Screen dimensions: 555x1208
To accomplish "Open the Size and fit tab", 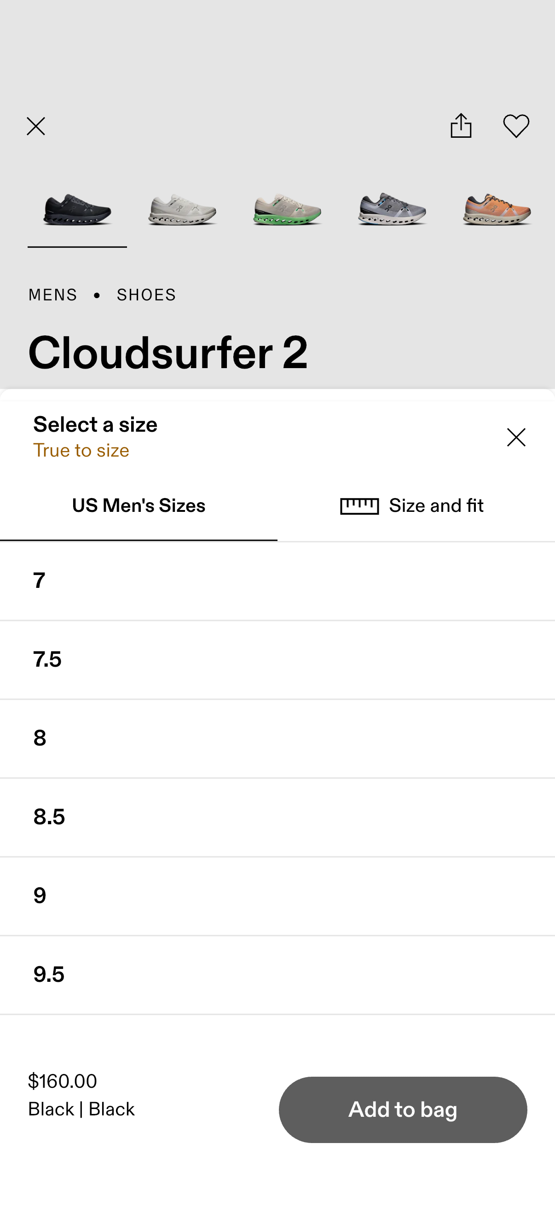I will (435, 505).
